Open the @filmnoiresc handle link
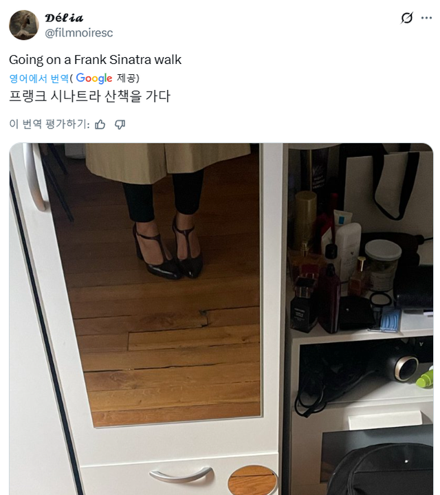 (x=79, y=33)
